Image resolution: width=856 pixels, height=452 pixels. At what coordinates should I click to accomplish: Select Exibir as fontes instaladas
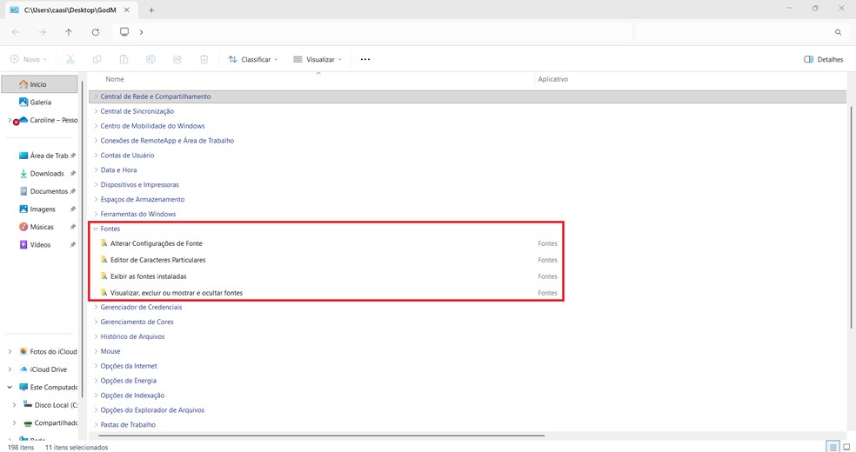(149, 276)
